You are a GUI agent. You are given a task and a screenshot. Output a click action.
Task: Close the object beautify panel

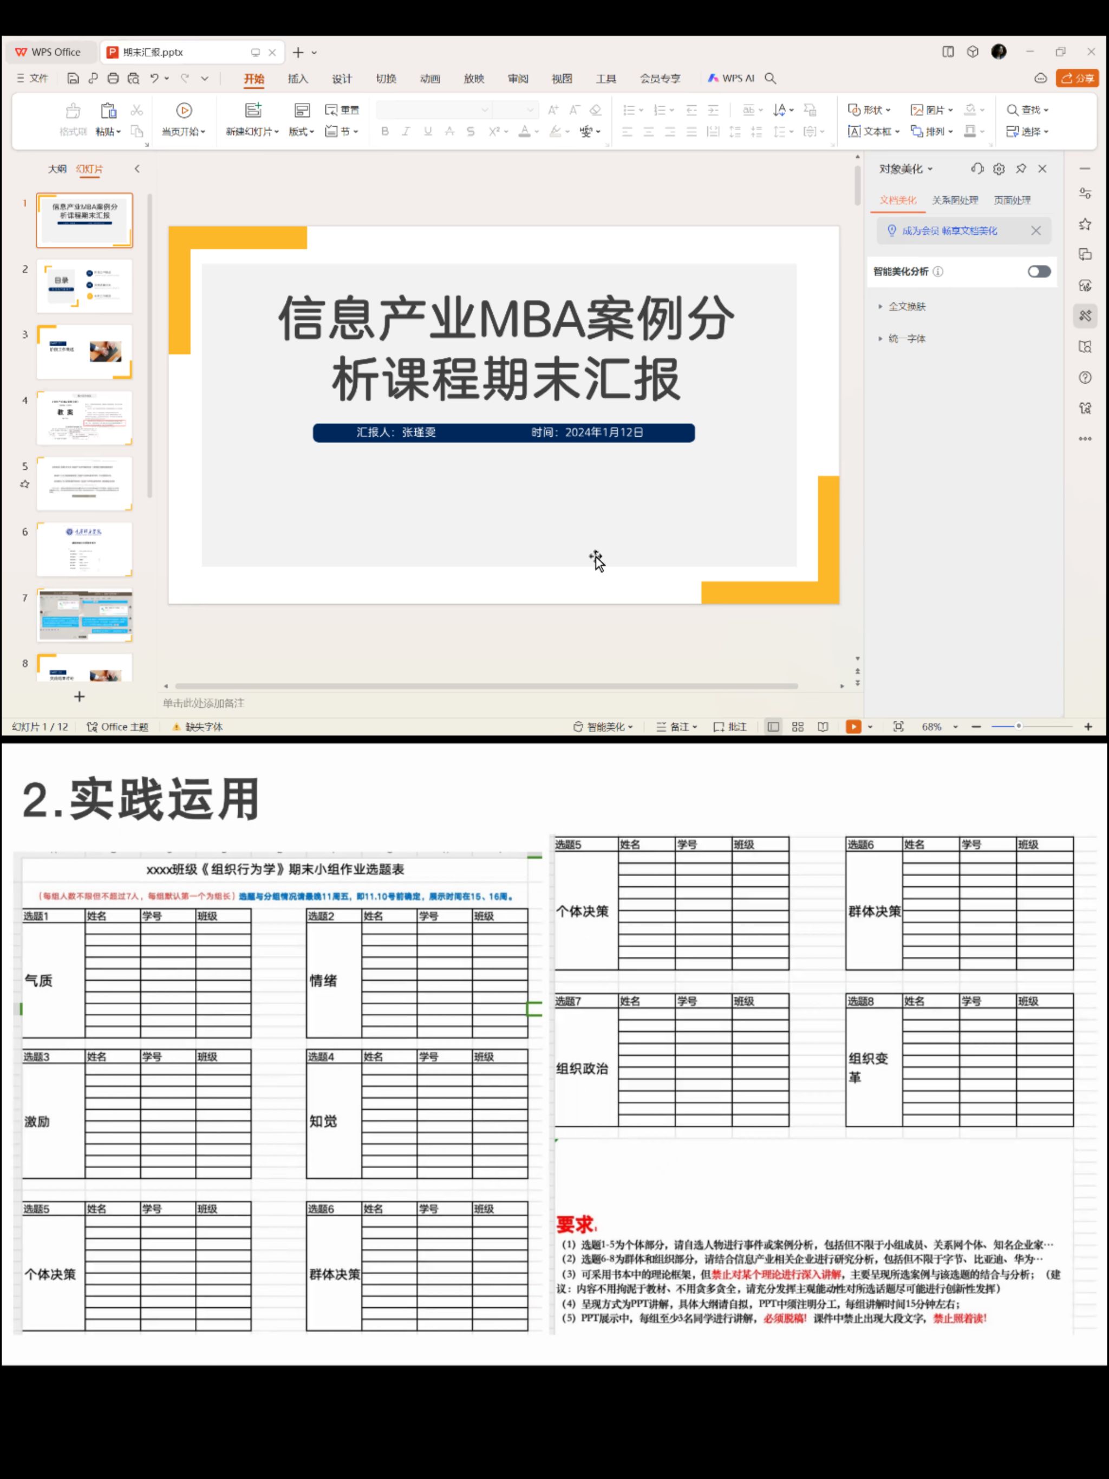(1042, 169)
